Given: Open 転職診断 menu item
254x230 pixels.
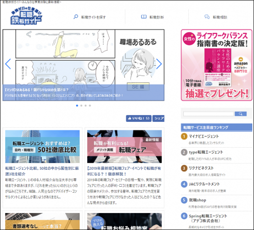Looking at the screenshot, I should click(157, 17).
